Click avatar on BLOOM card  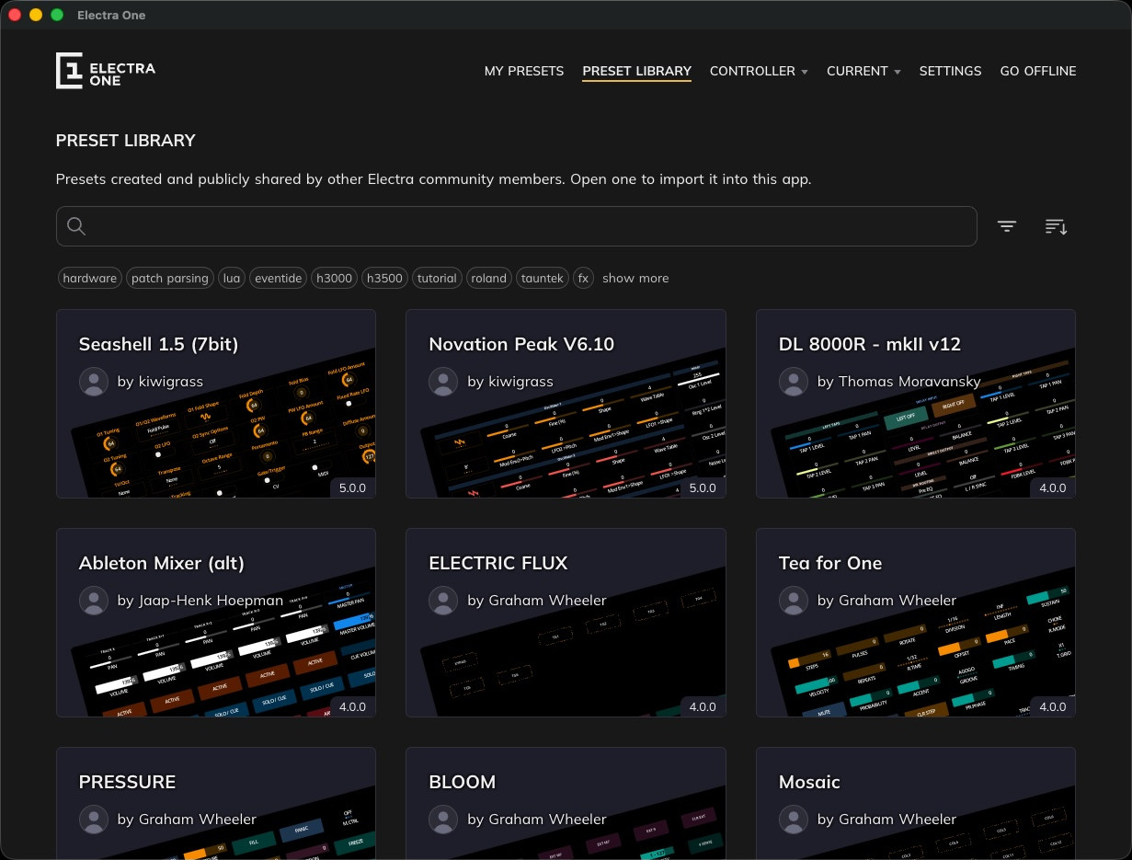click(x=444, y=820)
